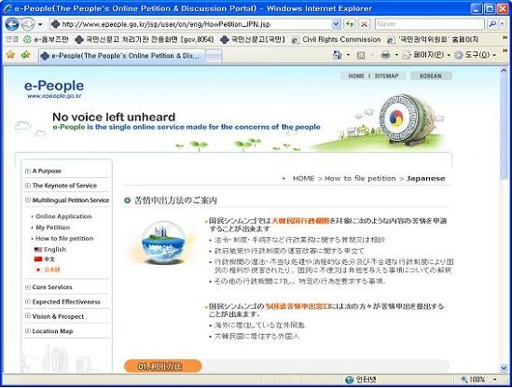Click the Print icon in toolbar
Screen dimensions: 512x388
tap(385, 55)
